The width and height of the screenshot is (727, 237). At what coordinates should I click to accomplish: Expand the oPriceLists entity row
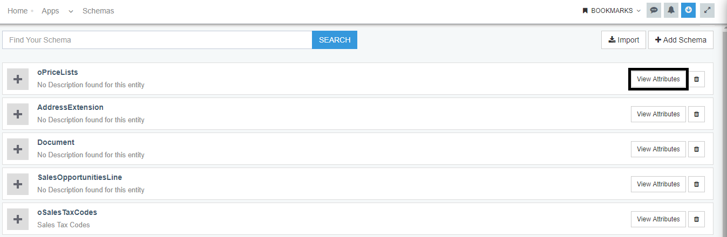[x=18, y=79]
